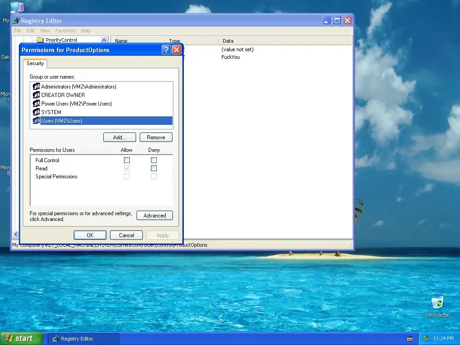Check Allow for Full Control
Viewport: 460px width, 345px height.
click(x=127, y=160)
